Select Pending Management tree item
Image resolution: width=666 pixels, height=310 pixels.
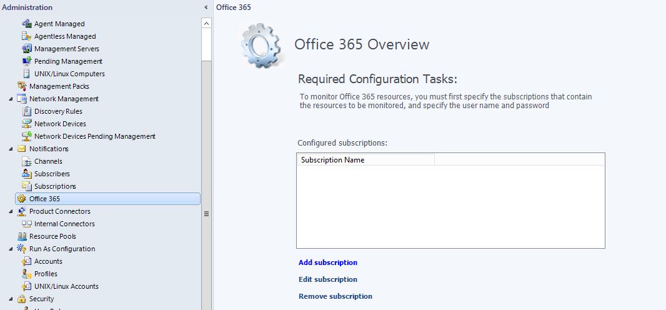tap(68, 61)
